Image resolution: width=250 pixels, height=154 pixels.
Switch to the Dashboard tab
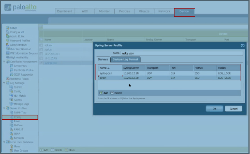65,11
